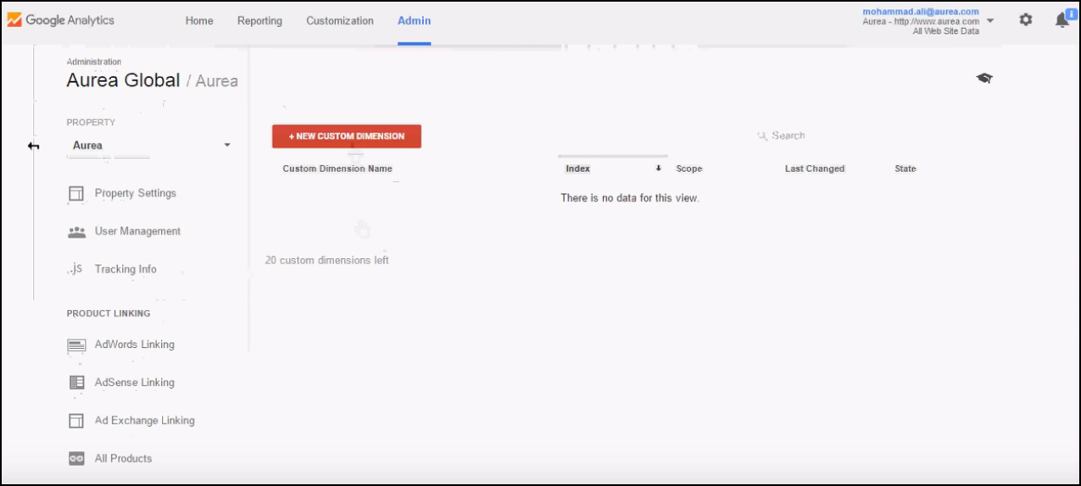The width and height of the screenshot is (1081, 486).
Task: Open AdWords Linking
Action: point(135,345)
